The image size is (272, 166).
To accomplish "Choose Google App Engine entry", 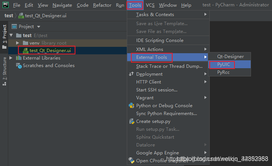I will pos(168,153).
